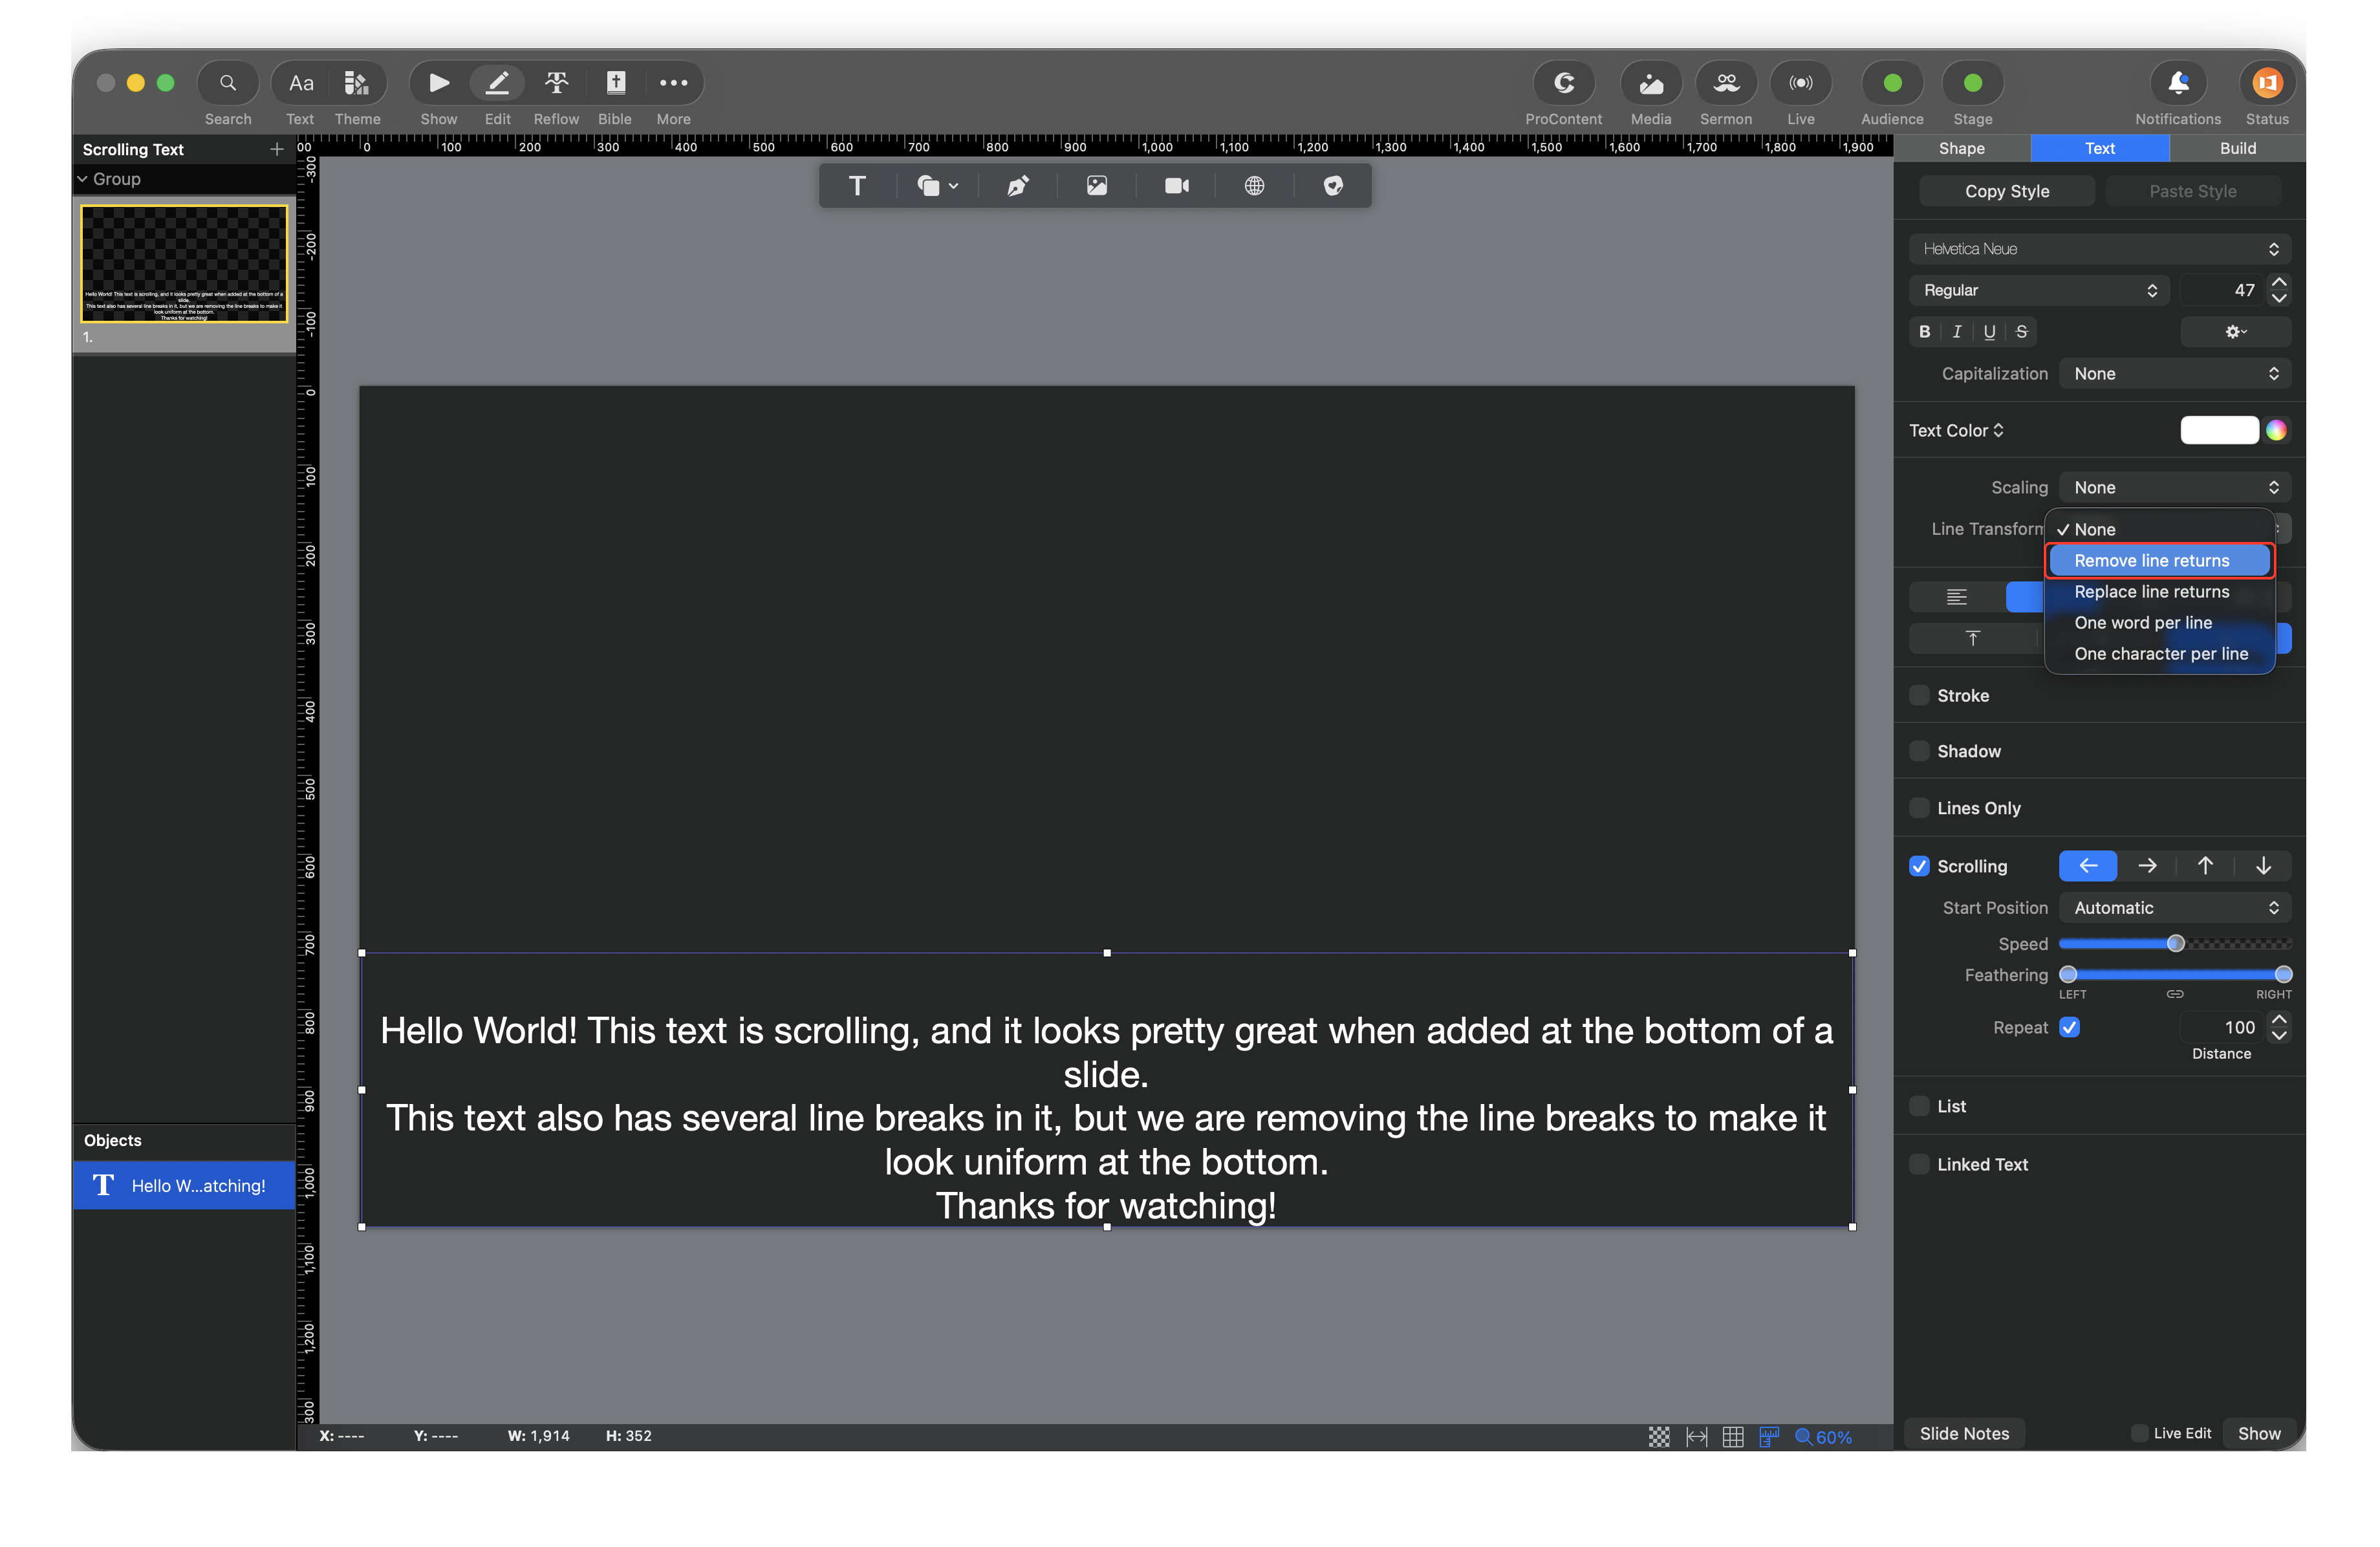Click the Copy Style button
Viewport: 2380px width, 1547px height.
2006,191
